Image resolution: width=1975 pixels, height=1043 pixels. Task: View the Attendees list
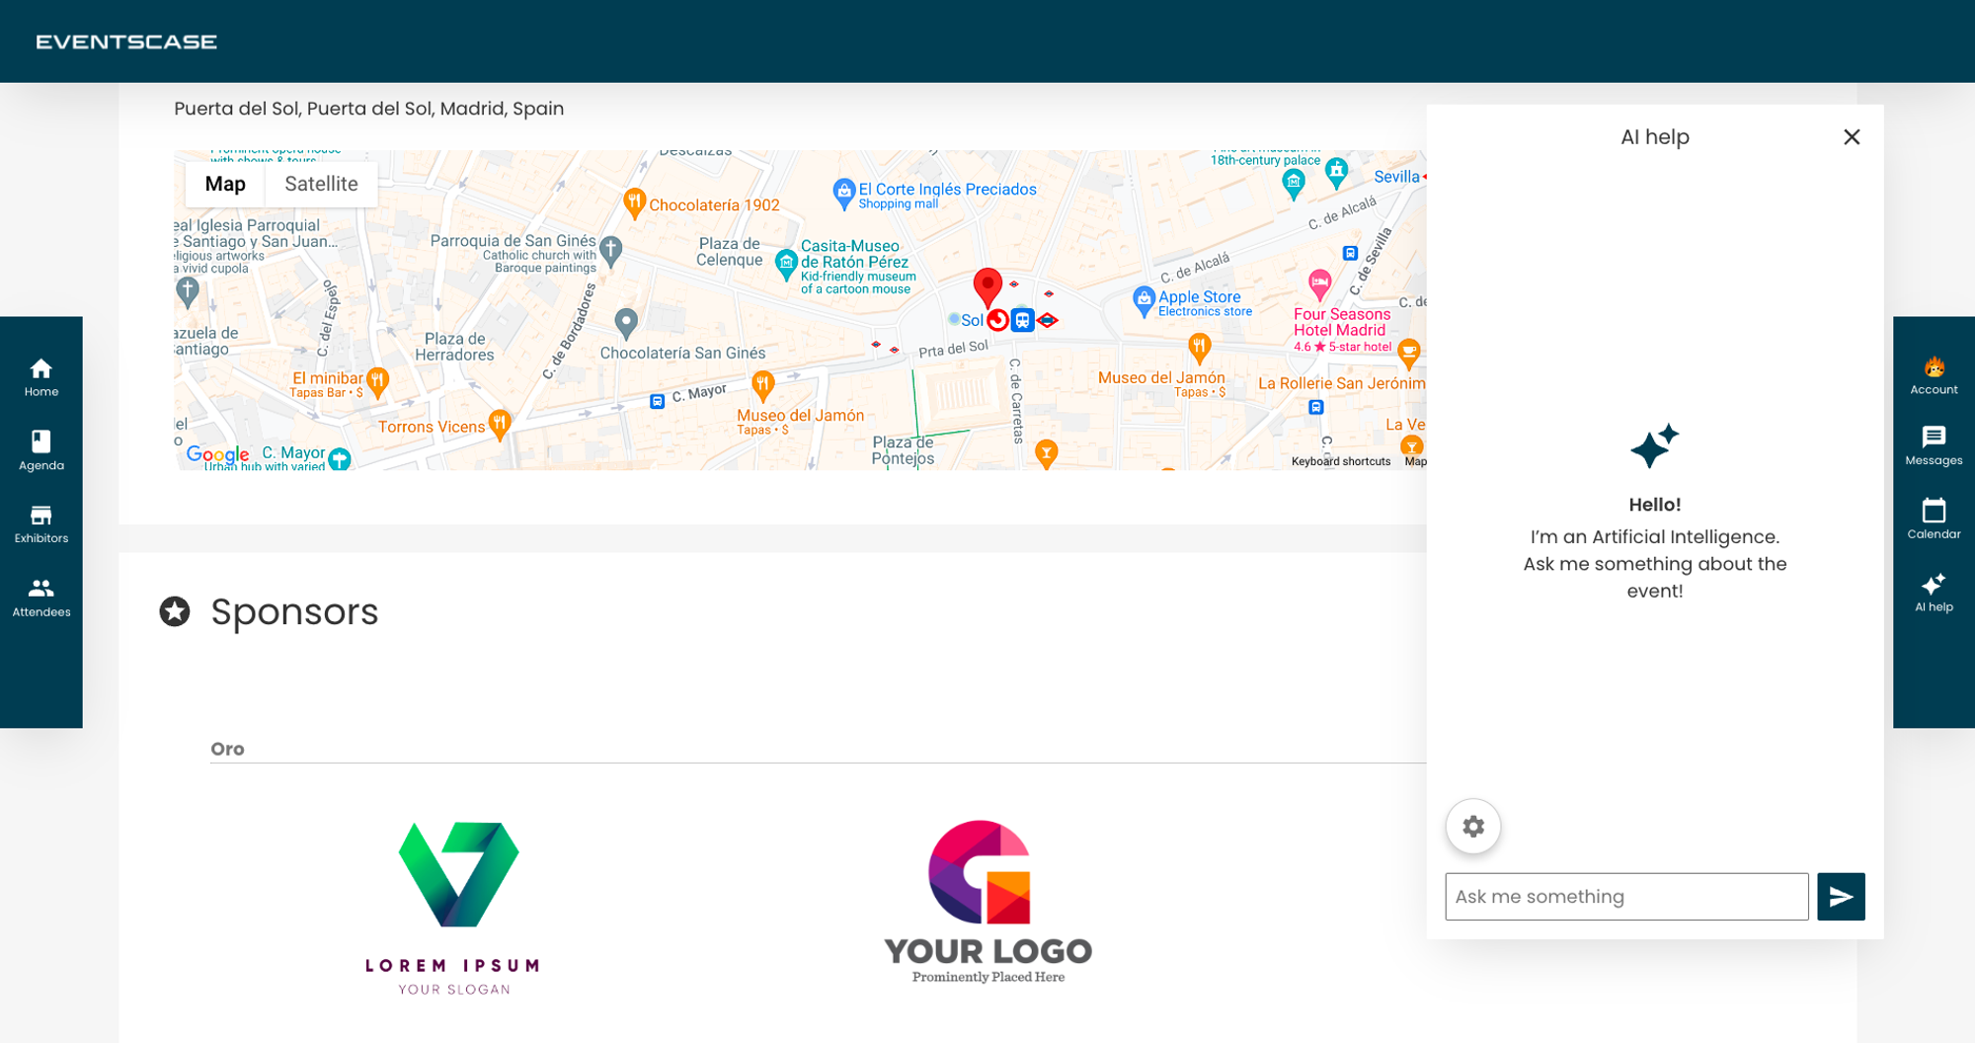tap(40, 598)
